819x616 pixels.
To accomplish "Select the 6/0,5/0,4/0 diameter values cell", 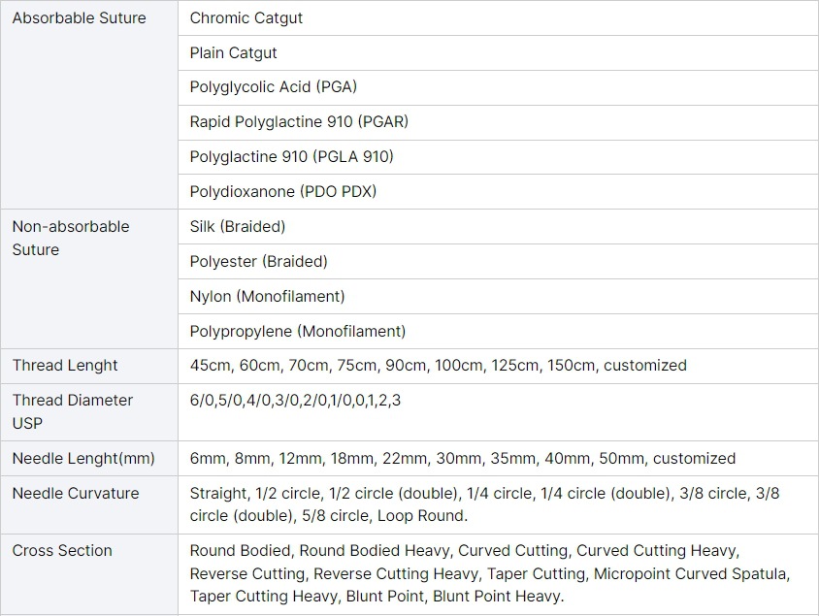I will tap(499, 412).
